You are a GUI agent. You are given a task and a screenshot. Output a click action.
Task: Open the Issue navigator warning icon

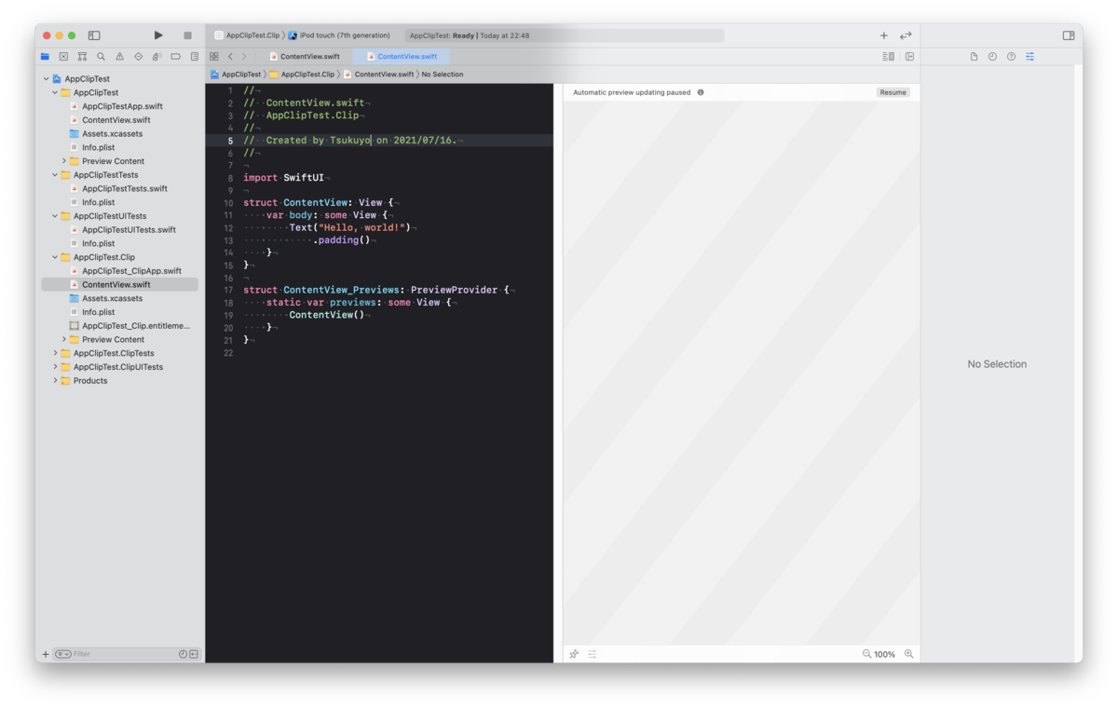[x=119, y=57]
